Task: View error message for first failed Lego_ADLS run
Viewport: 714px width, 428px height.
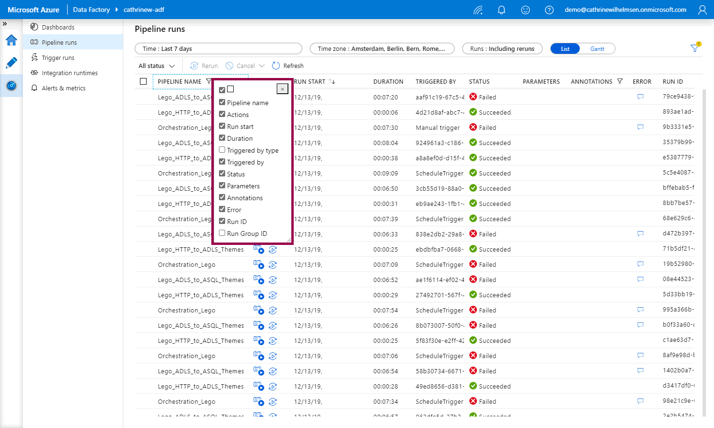Action: click(640, 97)
